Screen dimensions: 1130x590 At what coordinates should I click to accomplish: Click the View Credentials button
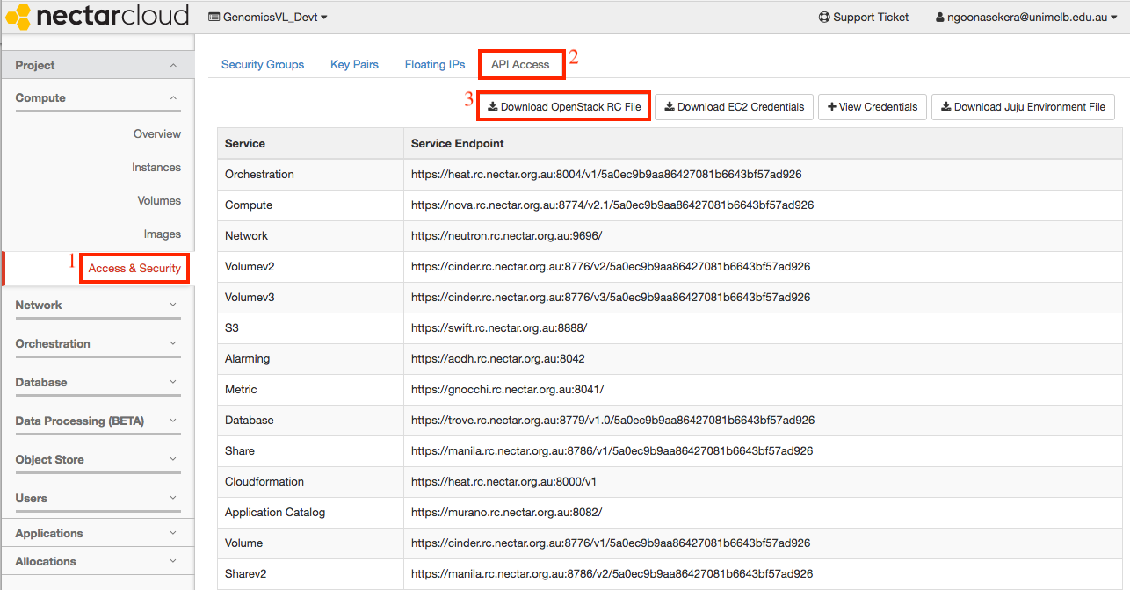click(873, 107)
